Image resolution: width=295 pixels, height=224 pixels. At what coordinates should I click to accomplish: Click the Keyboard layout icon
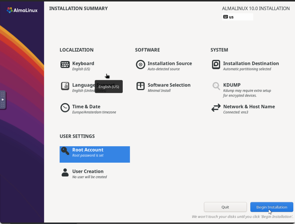(65, 64)
